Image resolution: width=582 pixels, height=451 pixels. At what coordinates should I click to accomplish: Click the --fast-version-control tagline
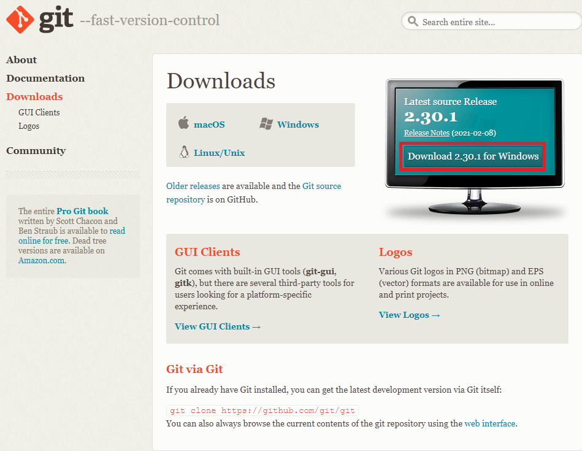[150, 20]
